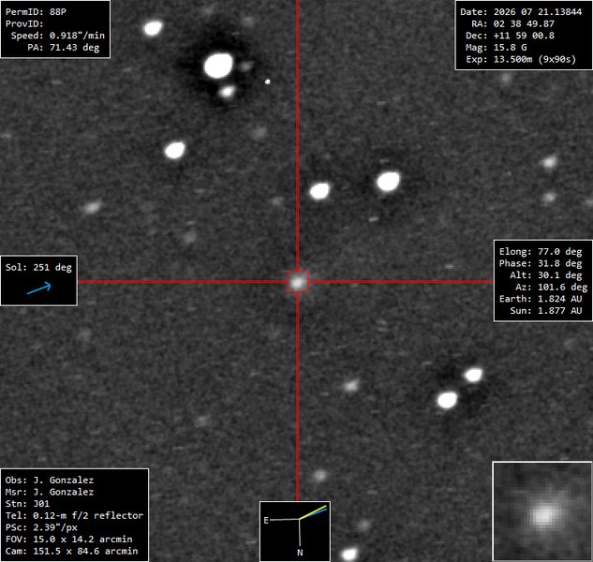Select the Obs: J. Gonzalez line

[x=50, y=480]
